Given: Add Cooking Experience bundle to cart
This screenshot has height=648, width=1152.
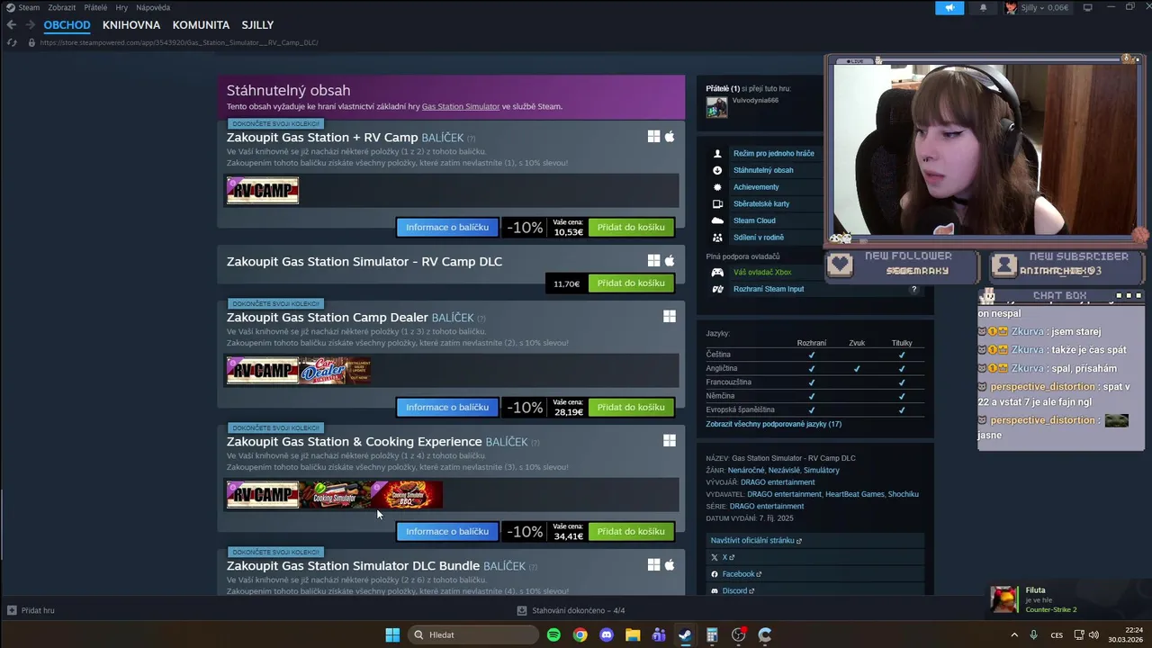Looking at the screenshot, I should tap(631, 532).
